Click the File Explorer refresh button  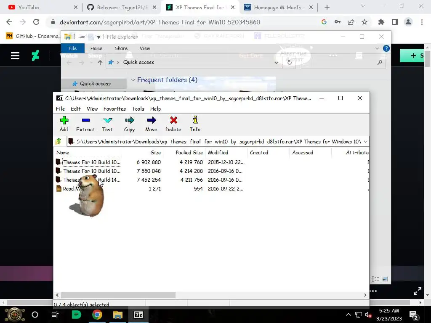(289, 62)
